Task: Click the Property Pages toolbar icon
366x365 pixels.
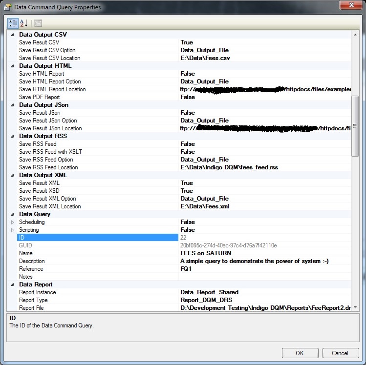Action: point(38,23)
